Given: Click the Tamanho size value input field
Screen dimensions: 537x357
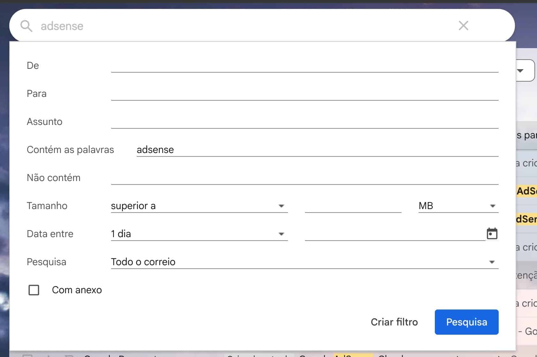Looking at the screenshot, I should [x=353, y=206].
